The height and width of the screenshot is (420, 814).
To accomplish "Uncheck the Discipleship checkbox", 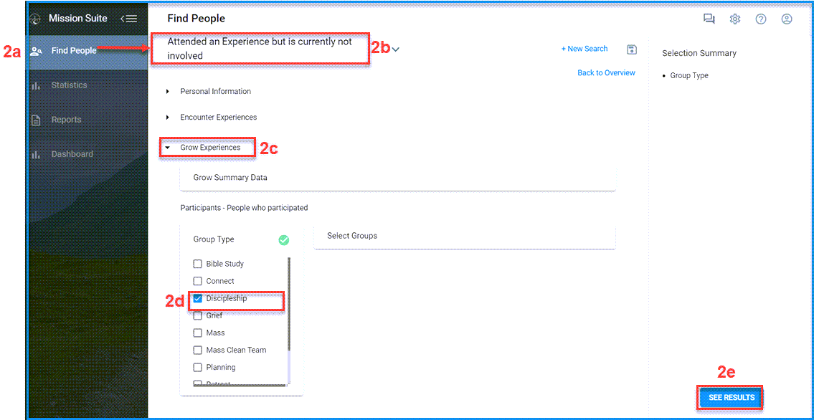I will (x=197, y=299).
